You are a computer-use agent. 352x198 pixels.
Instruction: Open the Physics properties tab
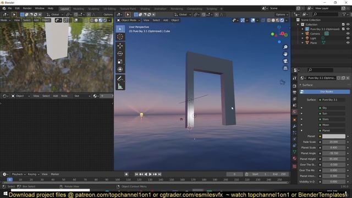[x=295, y=139]
